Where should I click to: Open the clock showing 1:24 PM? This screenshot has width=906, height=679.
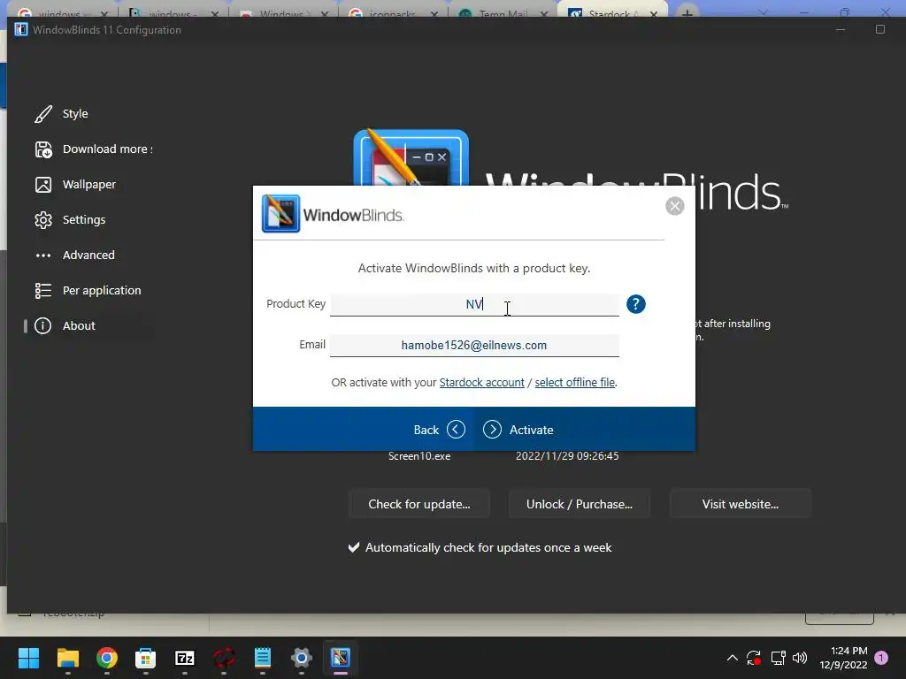point(843,658)
